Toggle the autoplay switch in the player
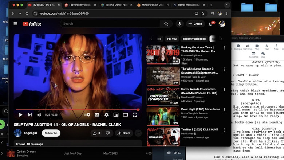Screen dimensions: 284x160 point(87,115)
